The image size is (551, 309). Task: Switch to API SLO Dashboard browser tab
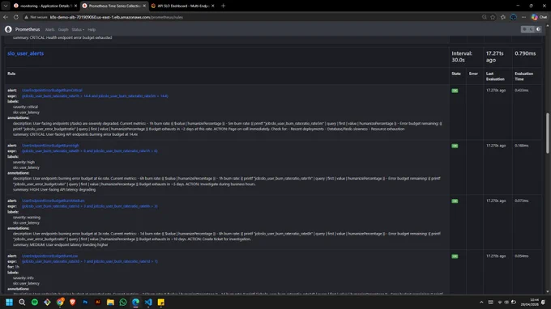click(182, 6)
